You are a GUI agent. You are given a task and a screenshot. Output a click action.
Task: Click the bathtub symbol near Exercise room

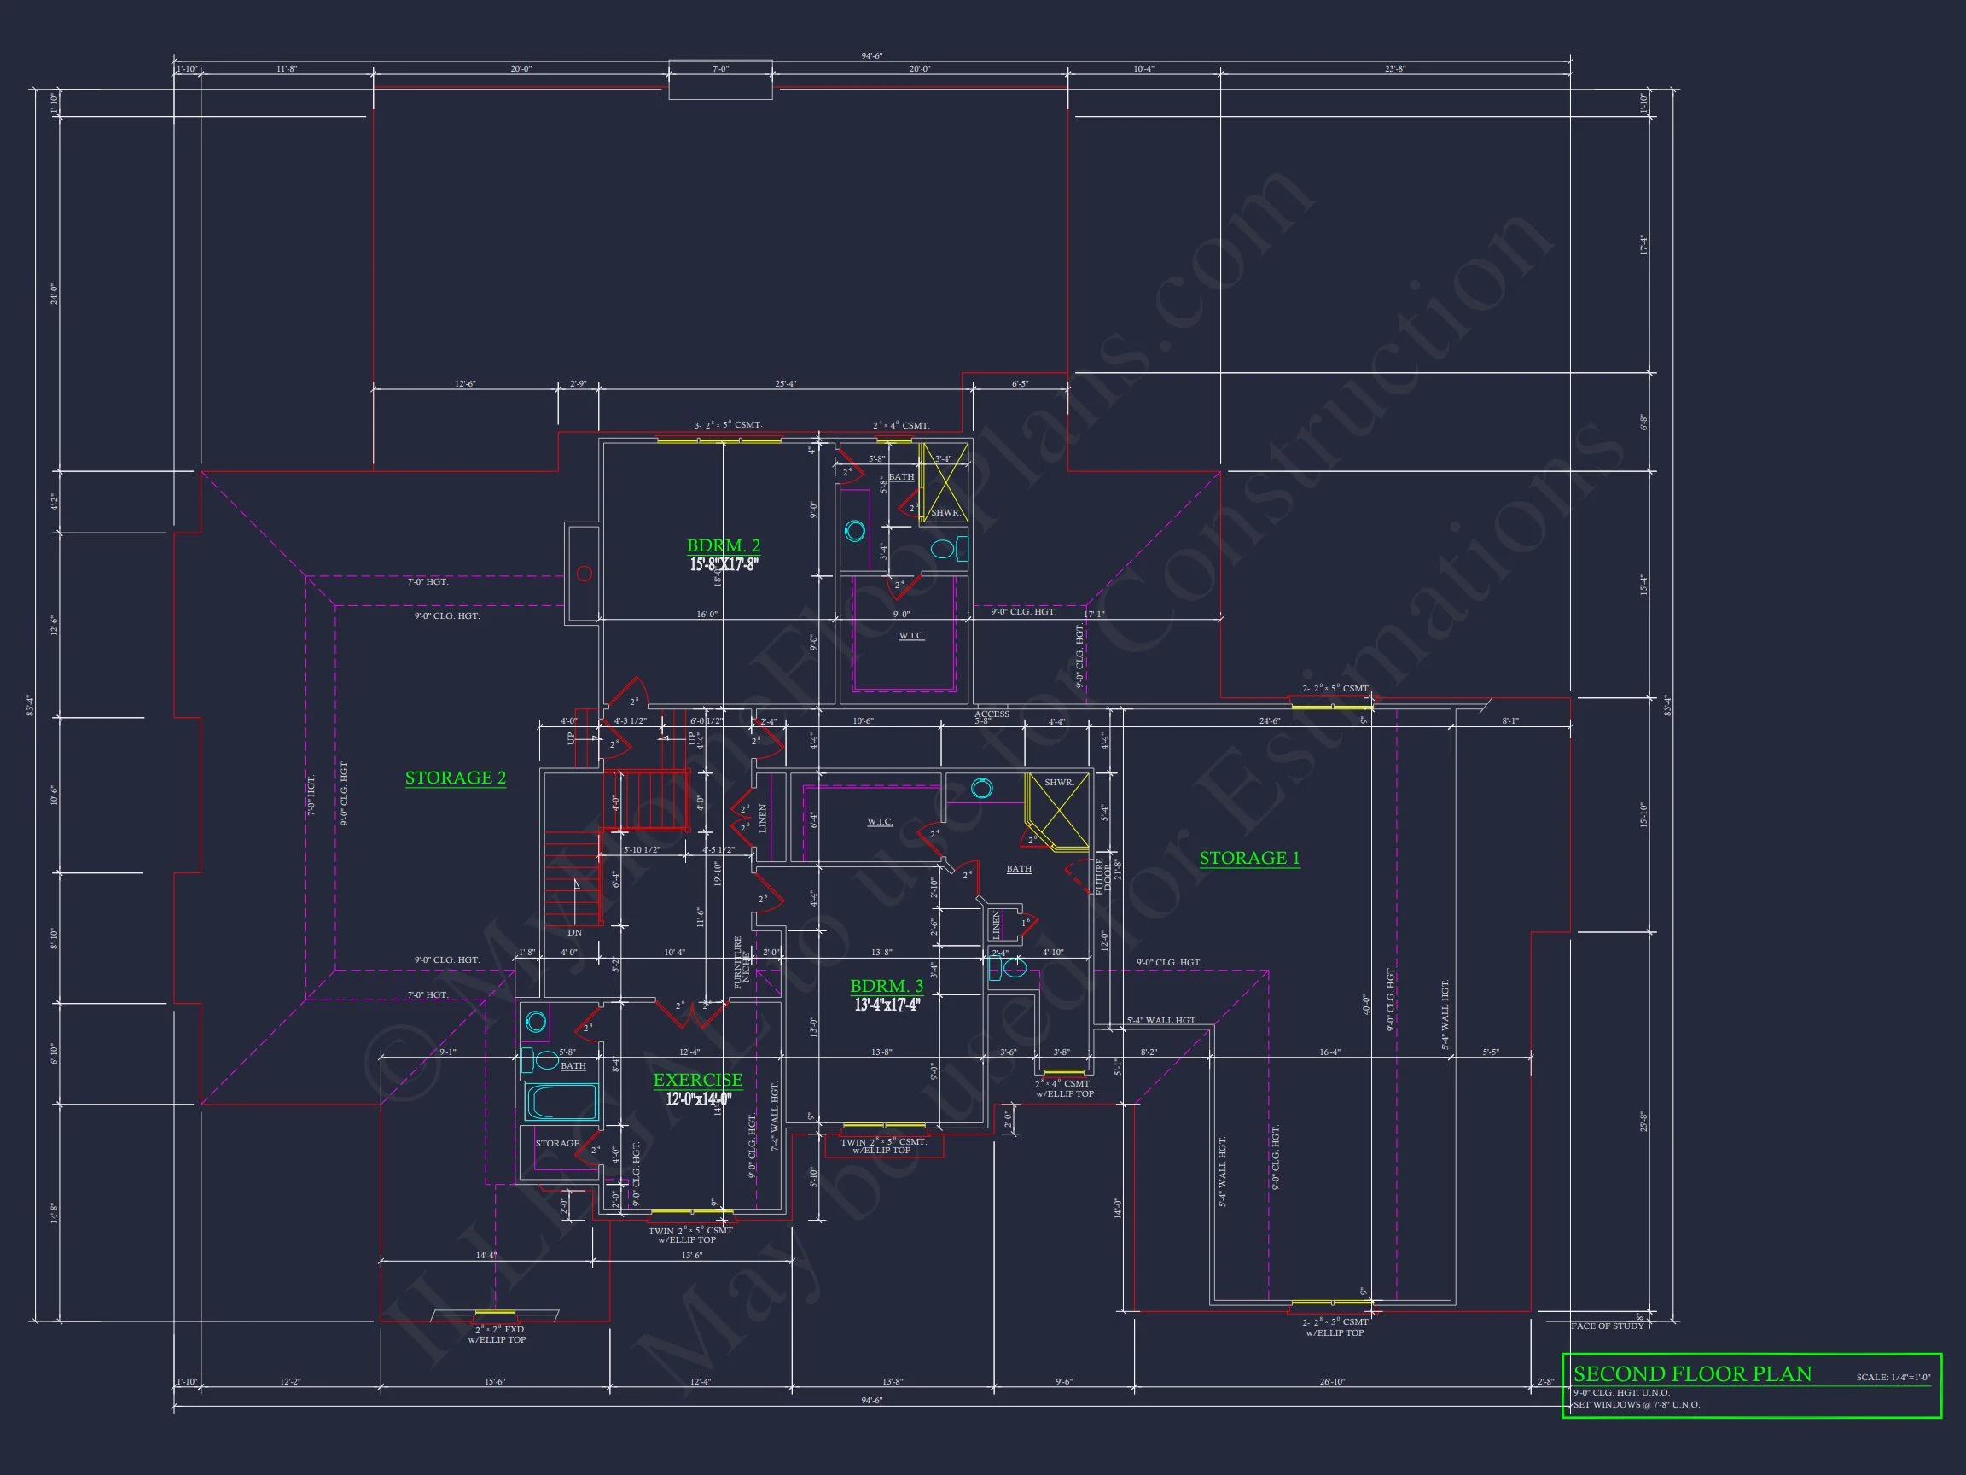click(561, 1103)
